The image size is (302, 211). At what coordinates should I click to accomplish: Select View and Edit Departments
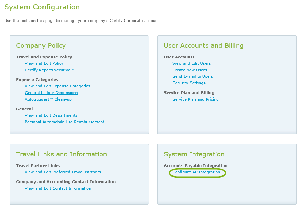51,115
